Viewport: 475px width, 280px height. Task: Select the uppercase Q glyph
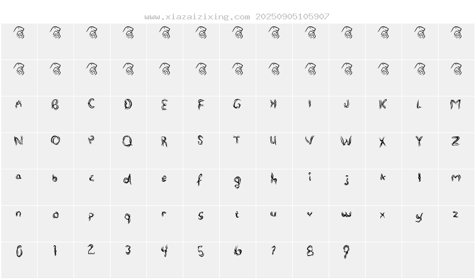tap(128, 141)
